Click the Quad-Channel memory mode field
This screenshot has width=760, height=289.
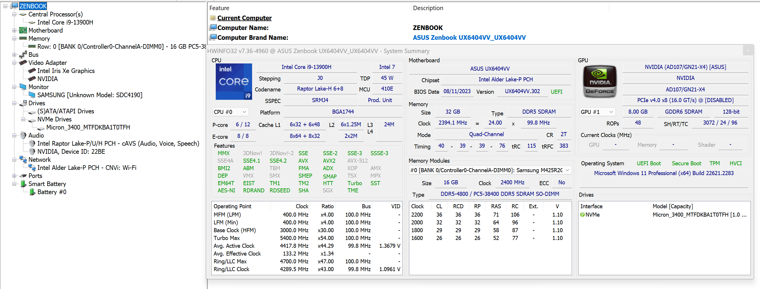click(486, 134)
